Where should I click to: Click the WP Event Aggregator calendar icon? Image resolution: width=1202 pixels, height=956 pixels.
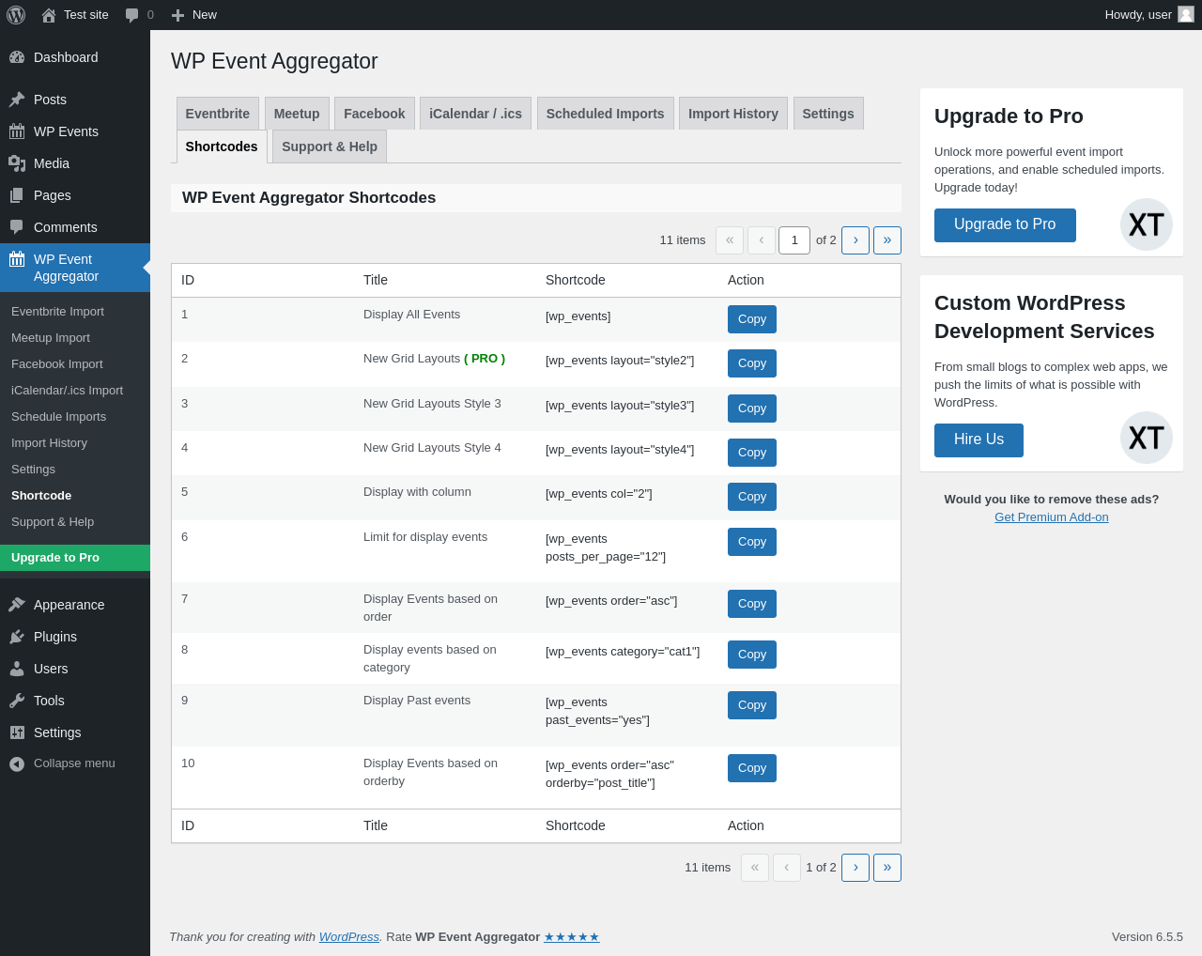coord(17,259)
